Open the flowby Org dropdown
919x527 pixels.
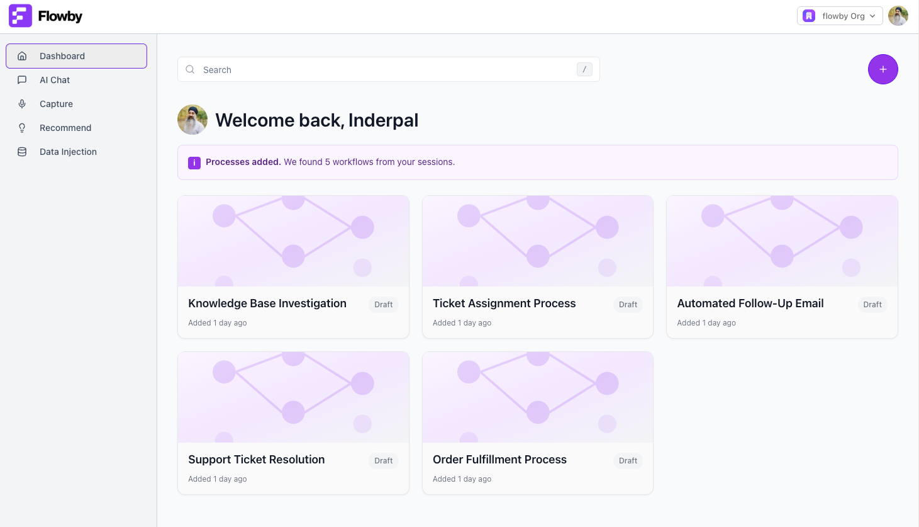(840, 16)
